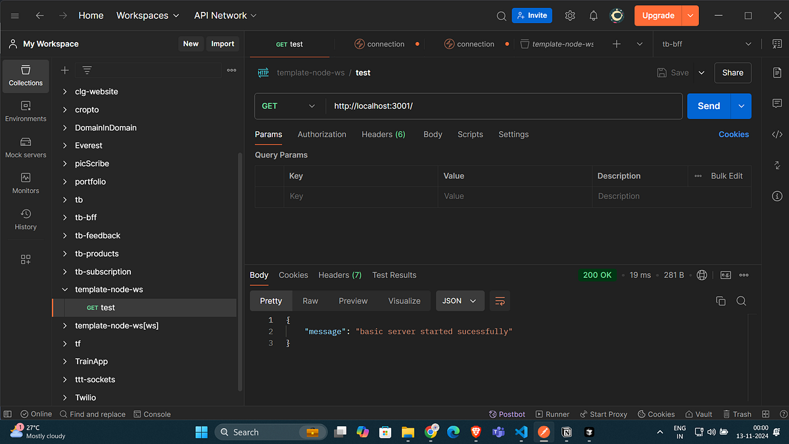Open the tb-bff environment selector

pos(704,43)
